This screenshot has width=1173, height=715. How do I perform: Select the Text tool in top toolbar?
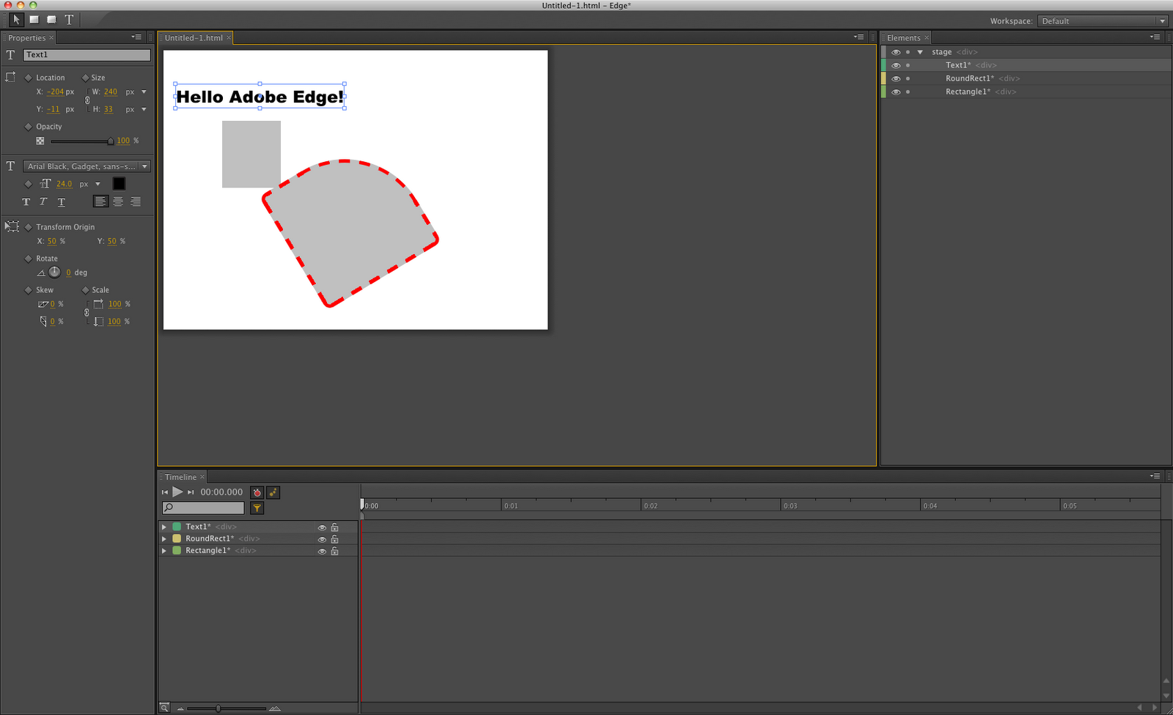(69, 20)
